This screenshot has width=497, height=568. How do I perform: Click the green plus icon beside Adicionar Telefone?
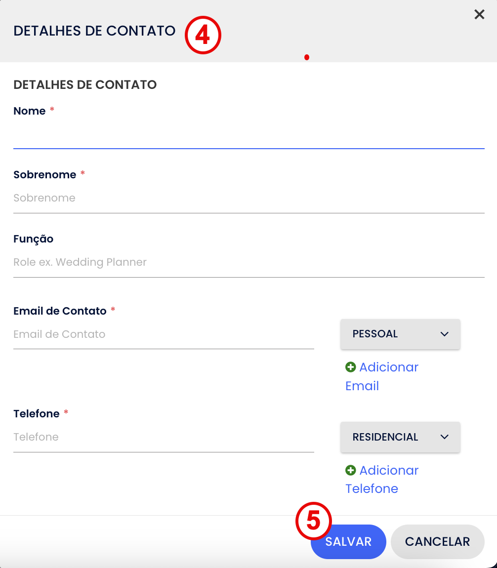(351, 470)
